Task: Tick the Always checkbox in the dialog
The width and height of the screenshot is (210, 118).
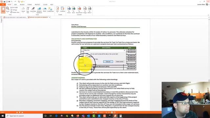Action: click(x=87, y=57)
